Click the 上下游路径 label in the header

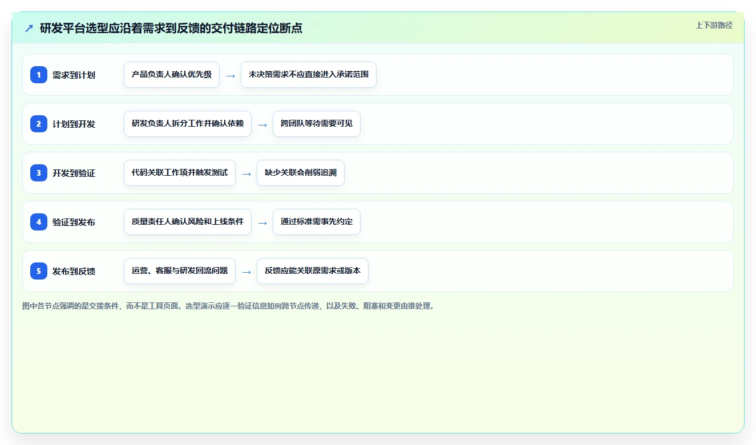coord(714,26)
